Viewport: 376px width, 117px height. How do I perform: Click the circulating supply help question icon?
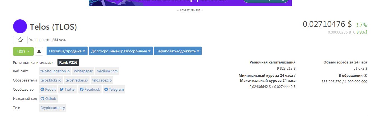coord(365,75)
